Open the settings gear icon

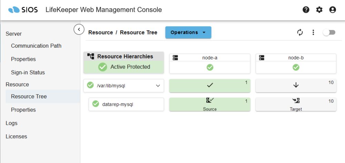(x=319, y=10)
